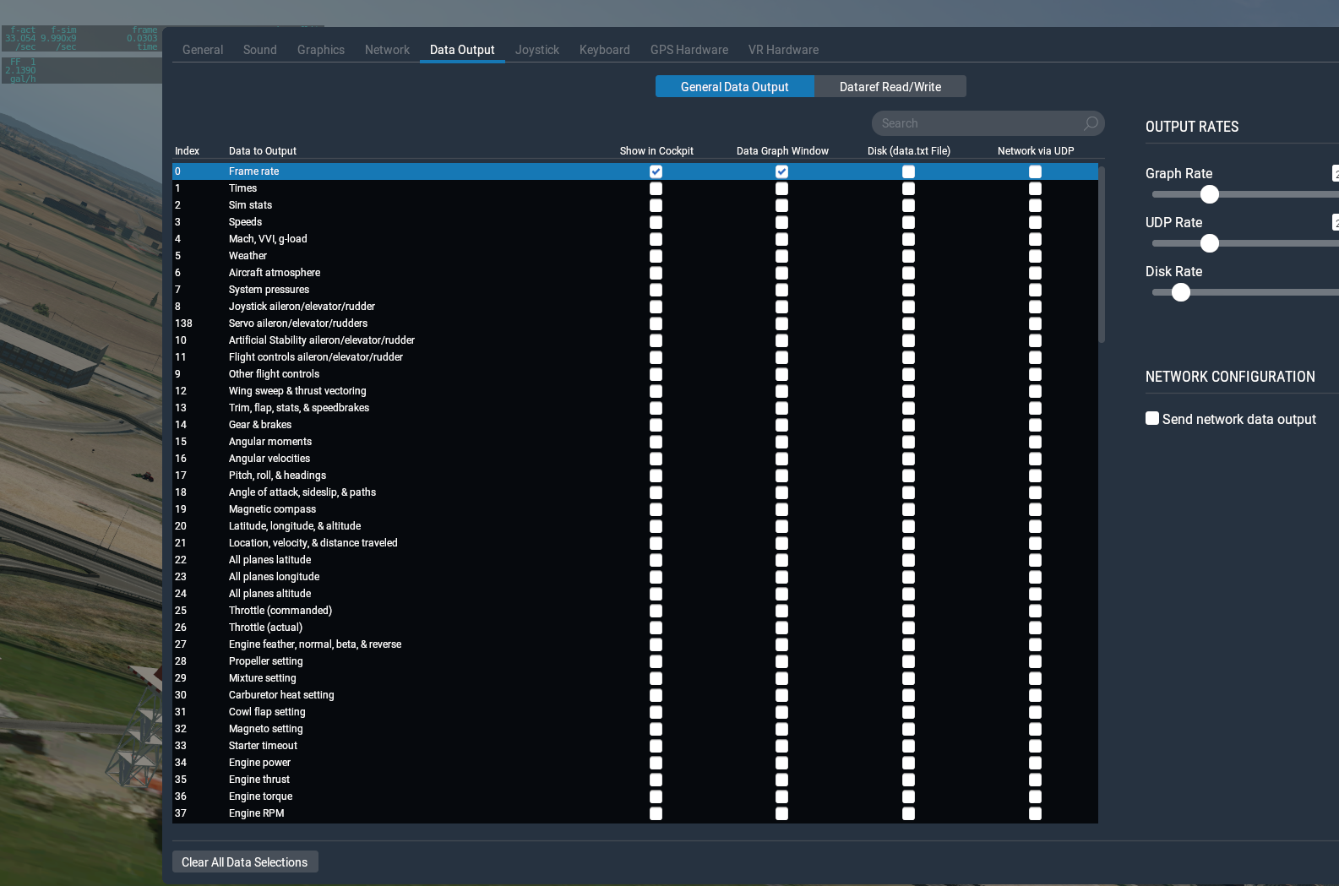Viewport: 1339px width, 886px height.
Task: Select the Engine torque row
Action: pos(635,796)
